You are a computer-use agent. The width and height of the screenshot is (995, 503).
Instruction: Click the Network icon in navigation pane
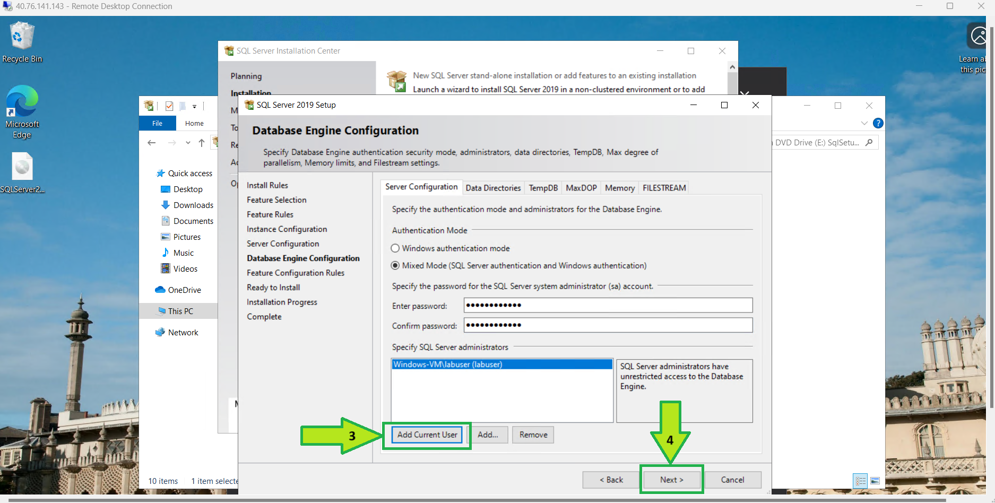pos(160,332)
